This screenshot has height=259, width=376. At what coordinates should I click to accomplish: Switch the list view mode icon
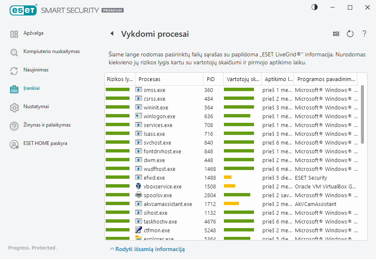336,34
